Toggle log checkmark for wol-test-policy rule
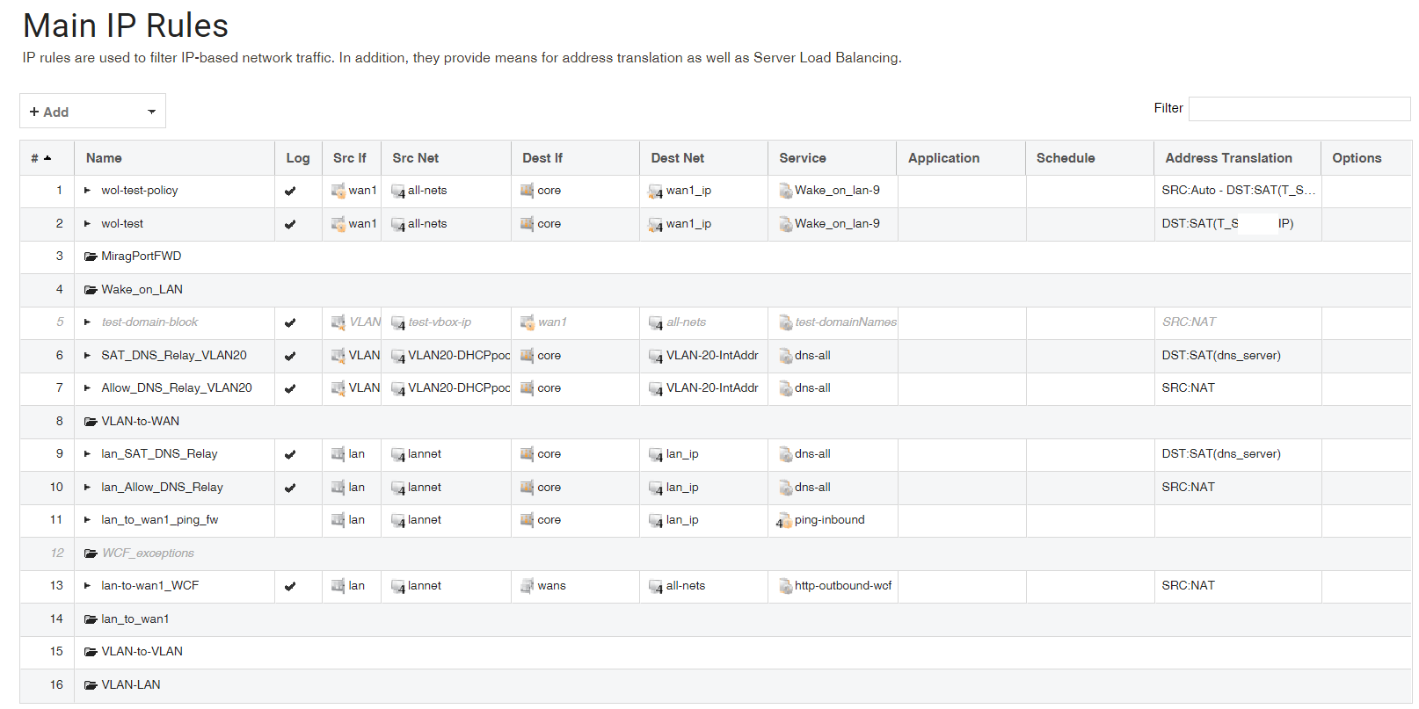The width and height of the screenshot is (1419, 709). 290,191
